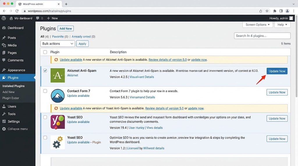
Task: Click the Yoast SEO purple logo
Action: pyautogui.click(x=58, y=122)
